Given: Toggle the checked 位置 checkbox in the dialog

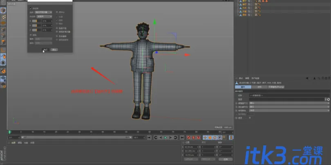Looking at the screenshot, I should coord(57,17).
